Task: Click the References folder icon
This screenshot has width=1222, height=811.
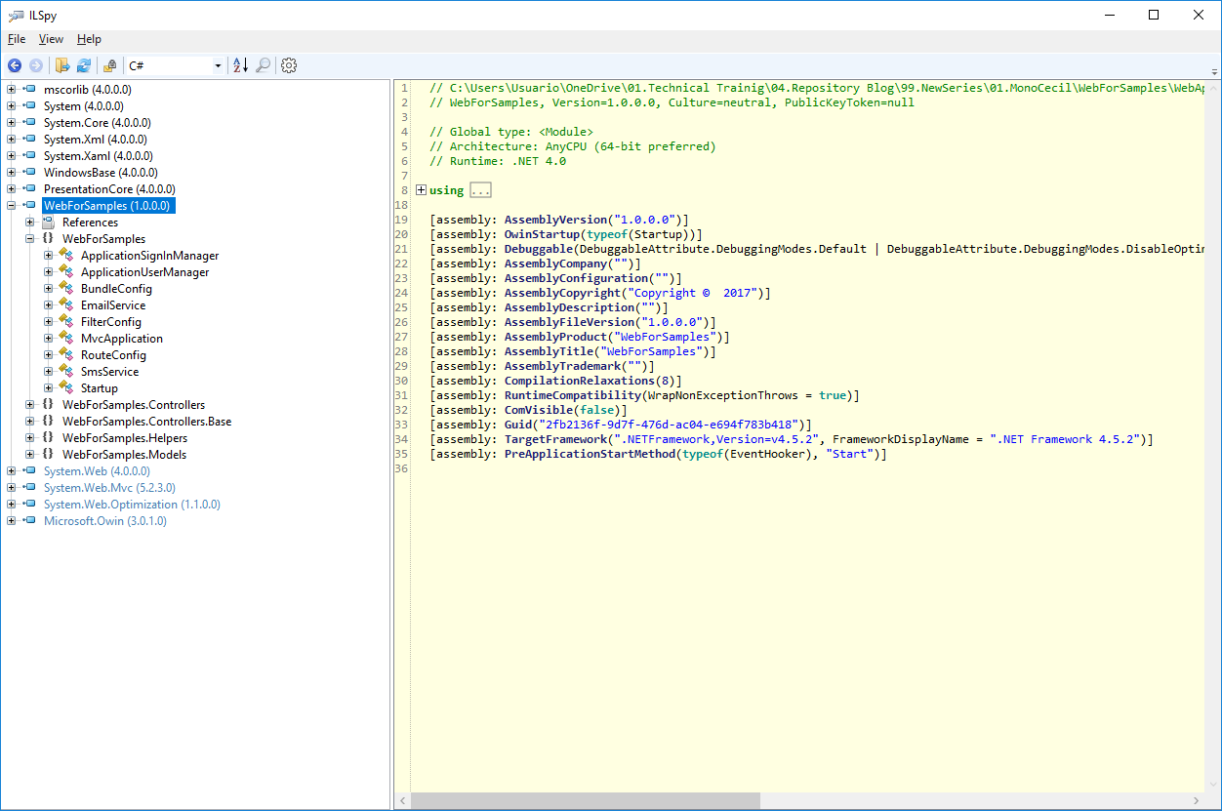Action: tap(48, 223)
